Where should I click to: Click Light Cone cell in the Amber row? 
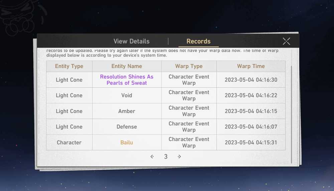pyautogui.click(x=69, y=111)
